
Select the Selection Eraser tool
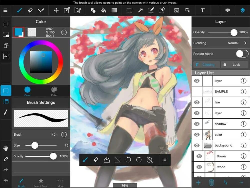(x=162, y=10)
